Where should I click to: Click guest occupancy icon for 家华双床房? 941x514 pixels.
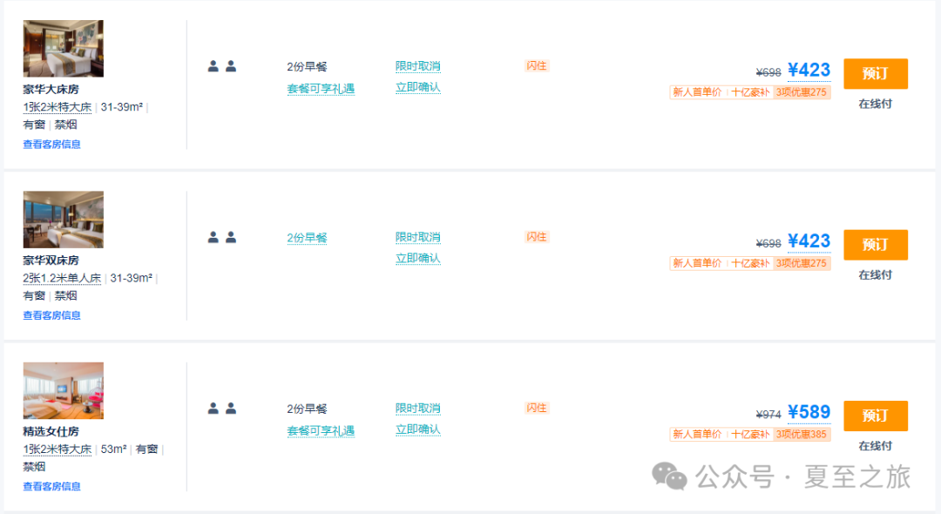click(222, 237)
